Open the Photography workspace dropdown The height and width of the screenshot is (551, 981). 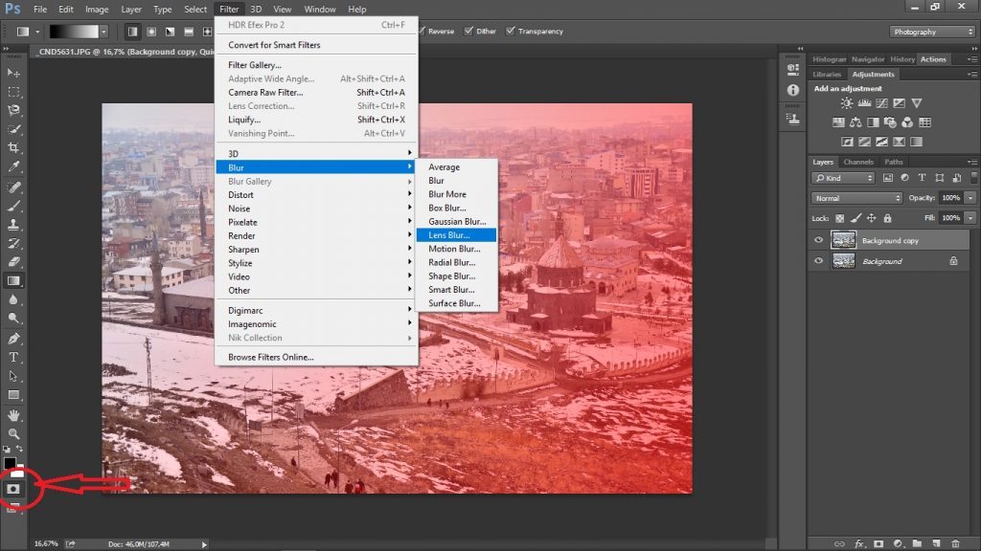[x=932, y=32]
